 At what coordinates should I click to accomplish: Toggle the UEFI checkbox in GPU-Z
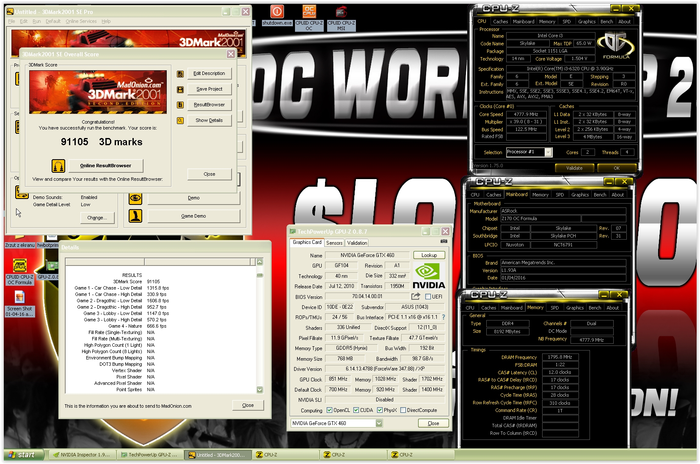(x=428, y=297)
